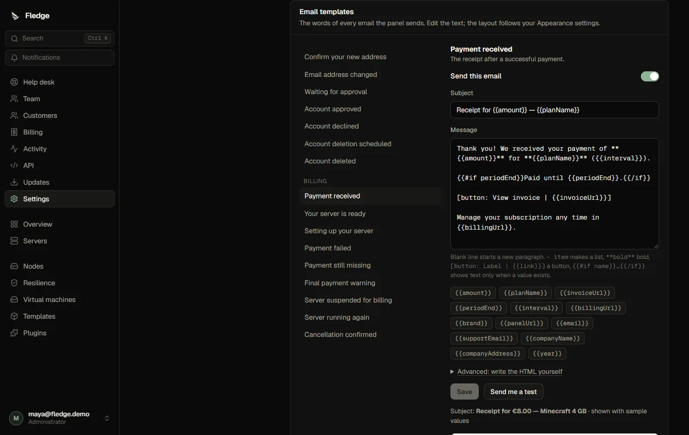Select the Confirm your new address template
The width and height of the screenshot is (689, 435).
tap(370, 57)
